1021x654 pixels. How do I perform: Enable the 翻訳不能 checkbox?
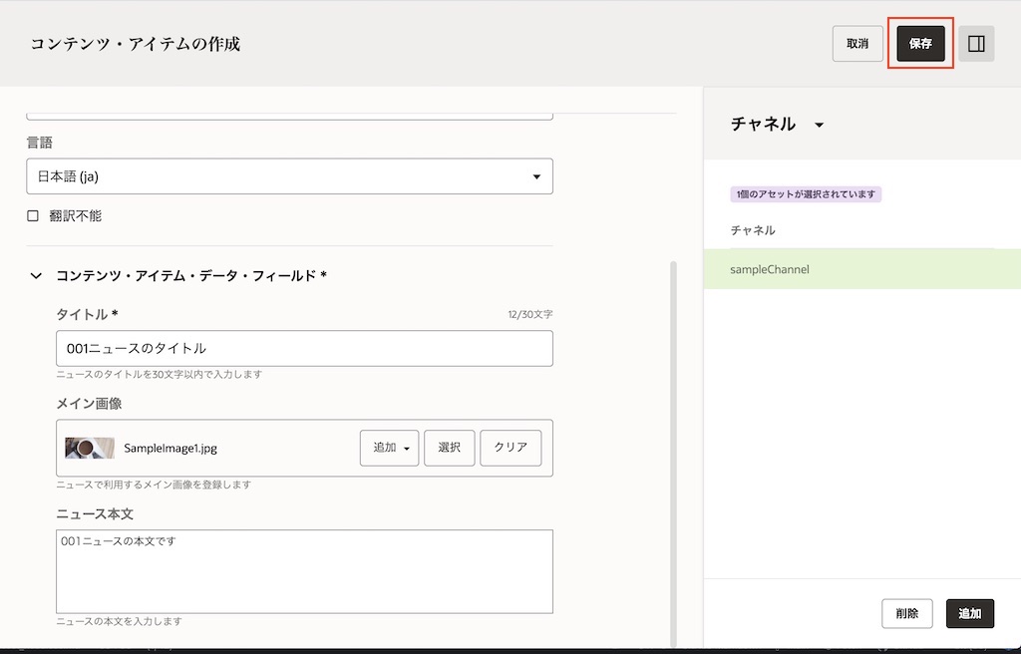tap(32, 214)
